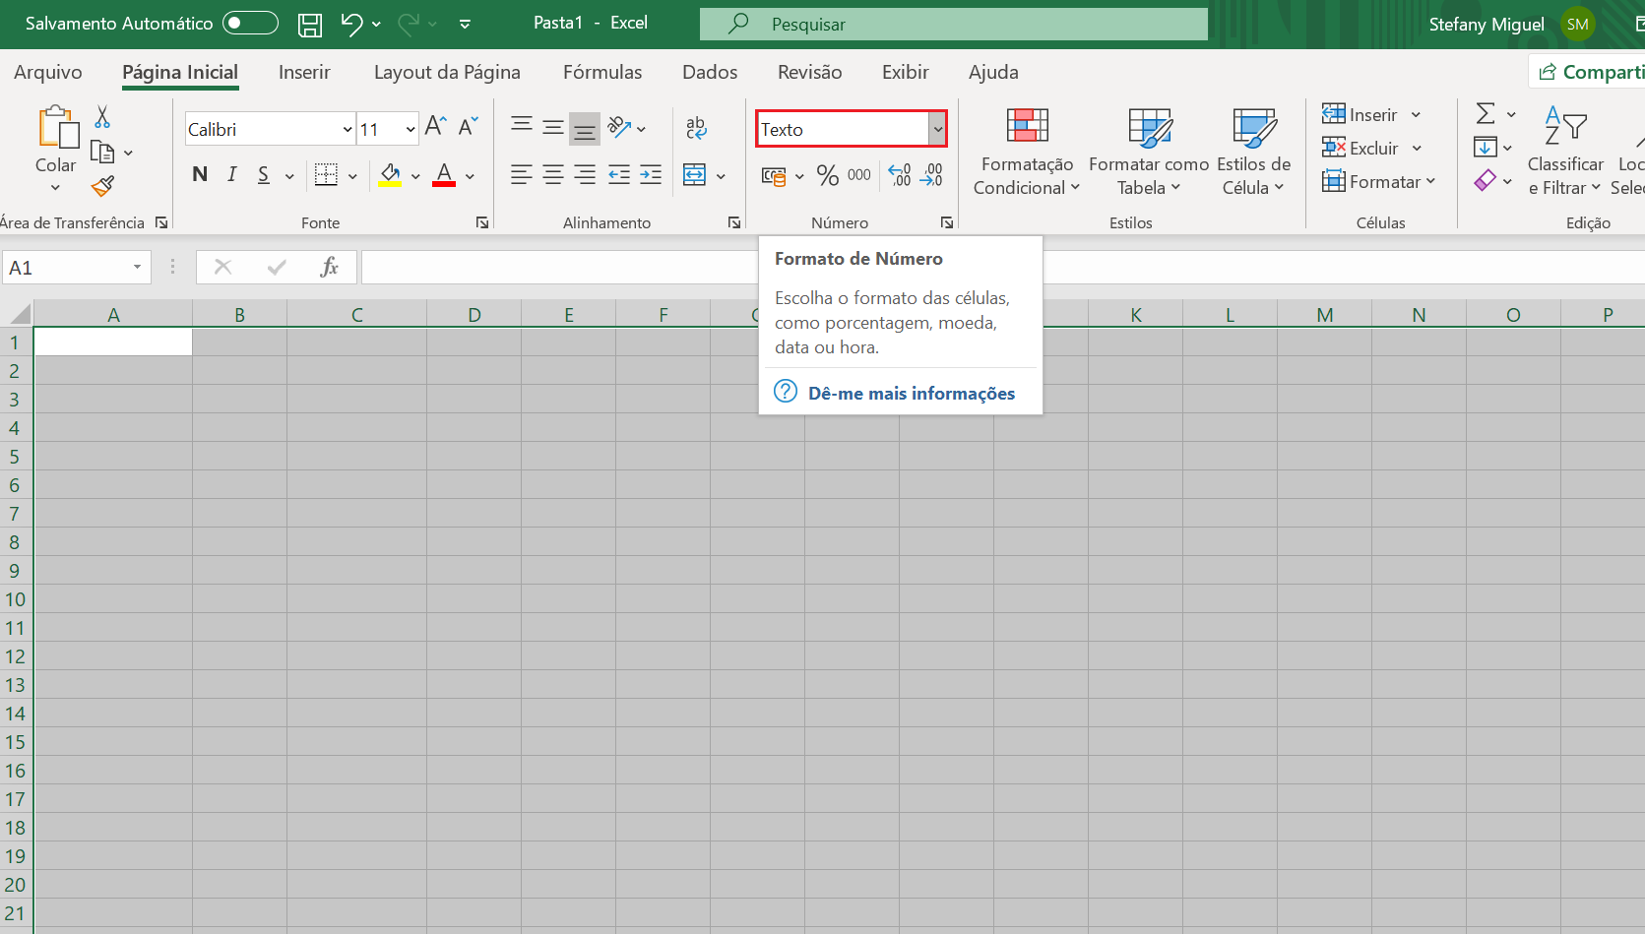
Task: Click the Merge and Center icon
Action: point(695,175)
